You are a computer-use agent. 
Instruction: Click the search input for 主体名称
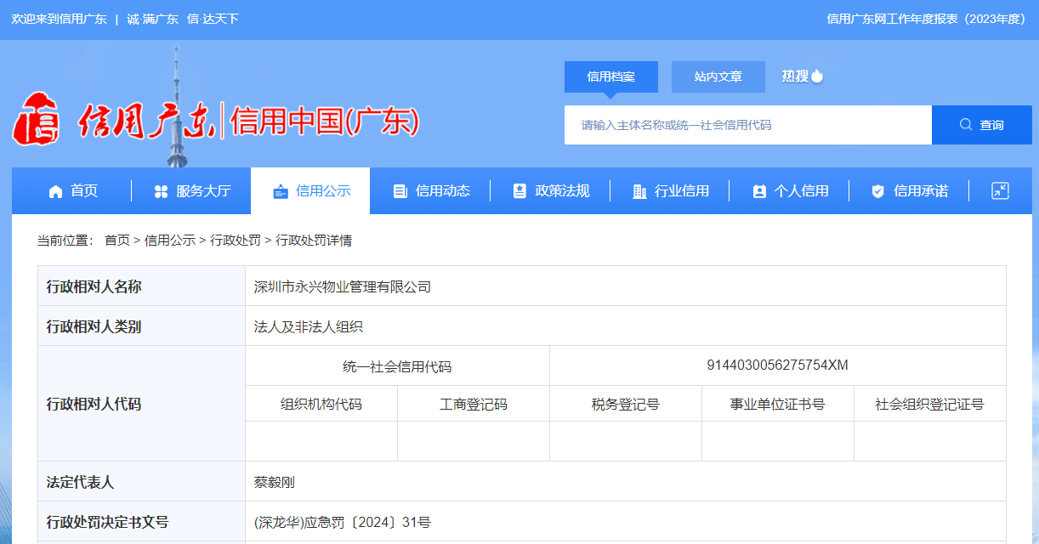click(x=747, y=125)
